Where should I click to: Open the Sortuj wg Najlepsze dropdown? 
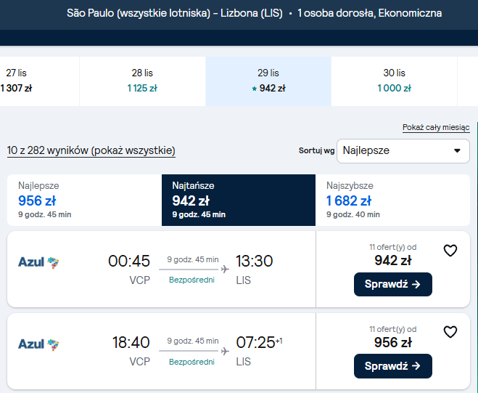point(403,151)
